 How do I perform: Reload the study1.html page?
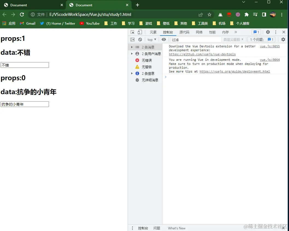tap(22, 15)
